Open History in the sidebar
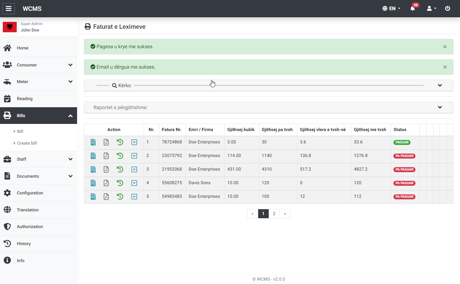This screenshot has height=284, width=460. [38, 244]
